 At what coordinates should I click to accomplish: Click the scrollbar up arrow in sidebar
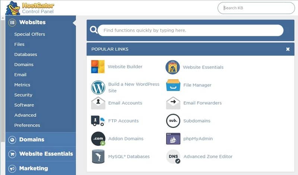pos(3,18)
